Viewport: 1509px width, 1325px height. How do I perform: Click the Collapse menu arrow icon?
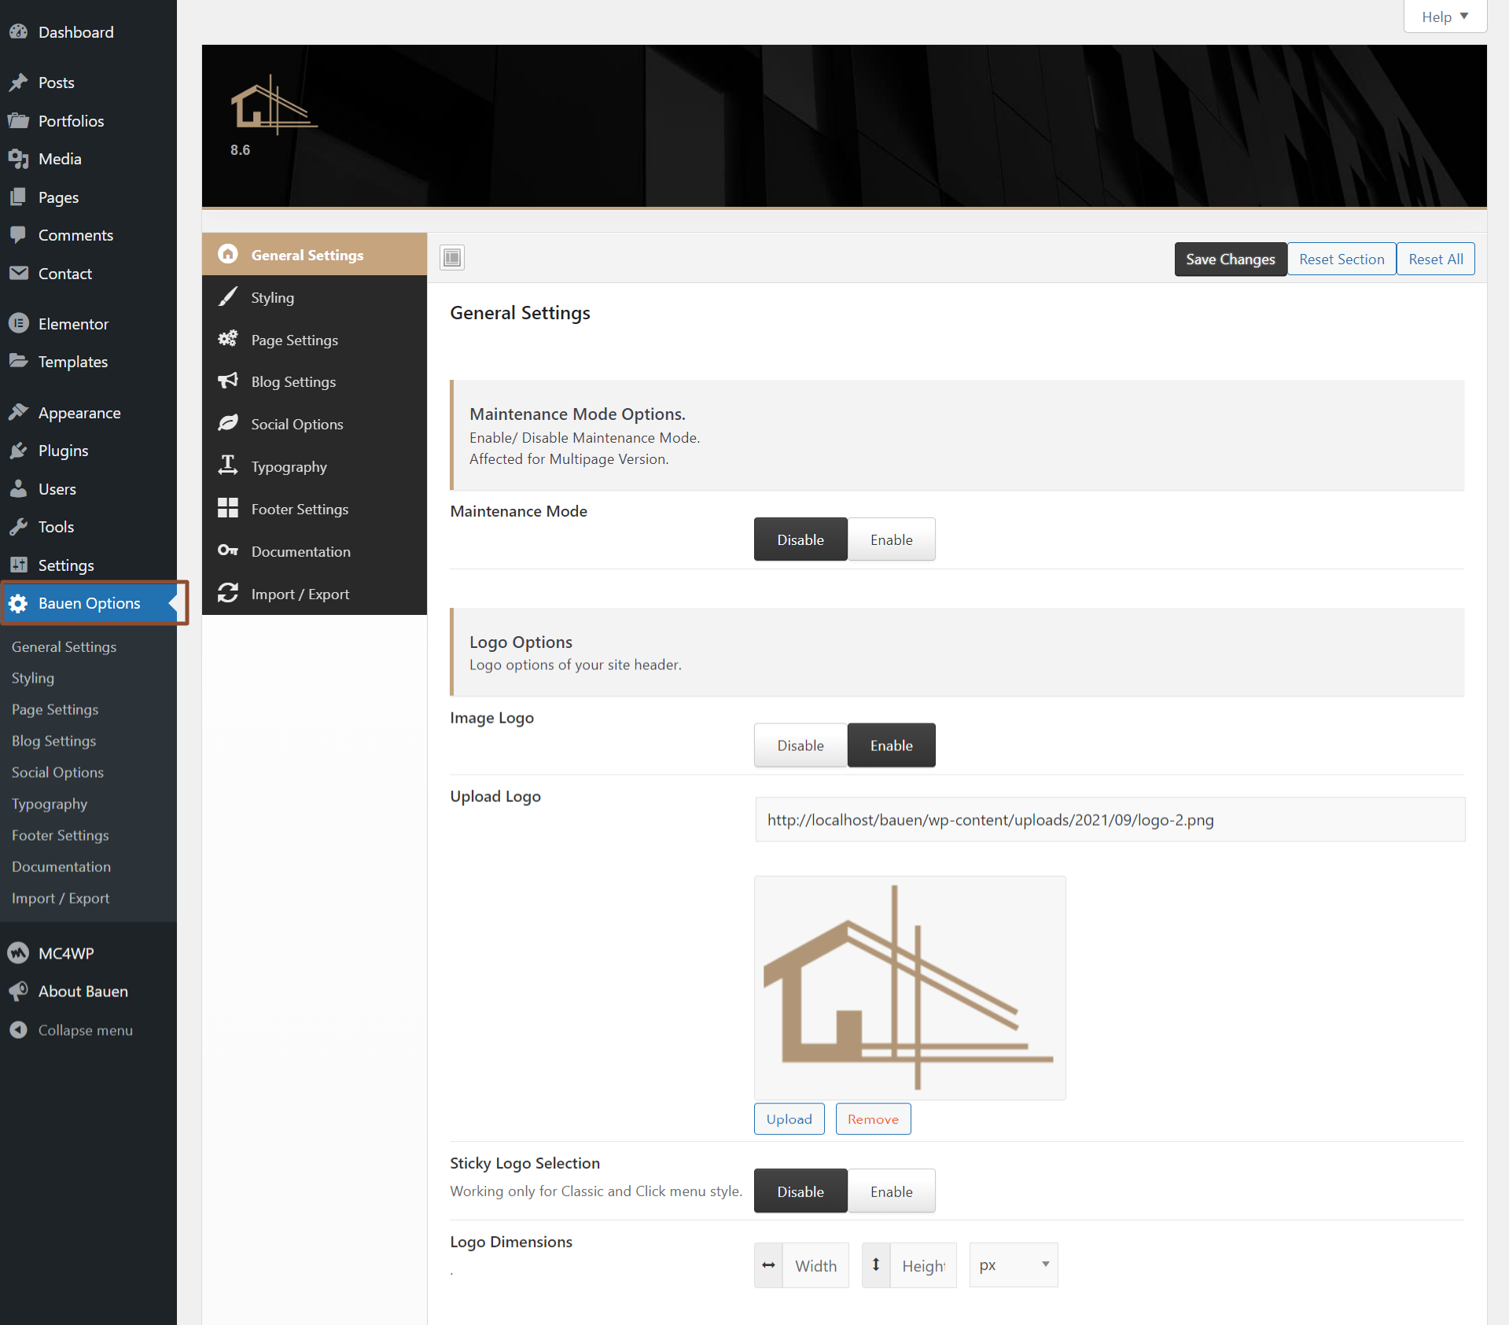18,1029
